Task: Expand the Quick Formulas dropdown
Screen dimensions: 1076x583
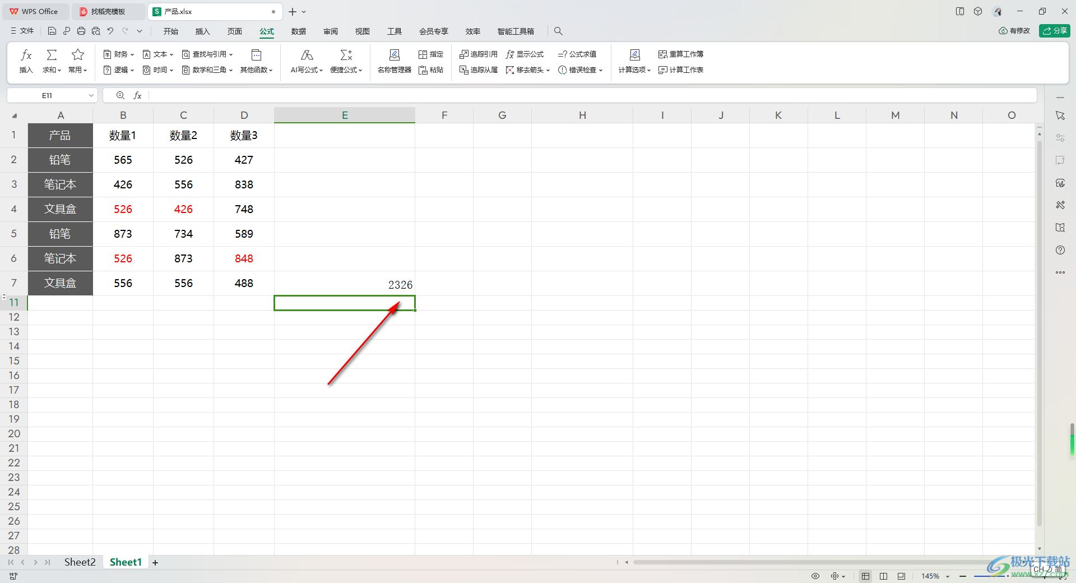Action: coord(346,70)
